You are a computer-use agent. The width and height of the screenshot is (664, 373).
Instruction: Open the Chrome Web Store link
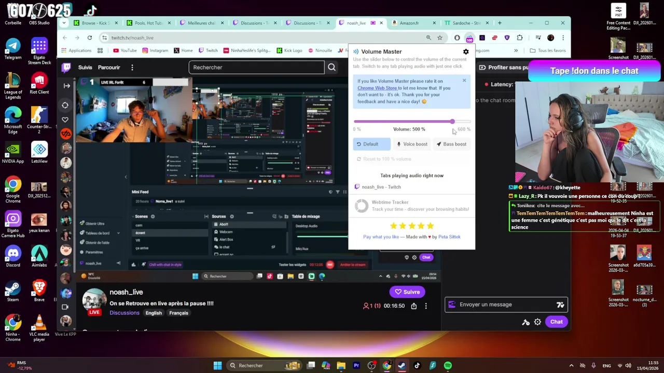click(x=377, y=88)
